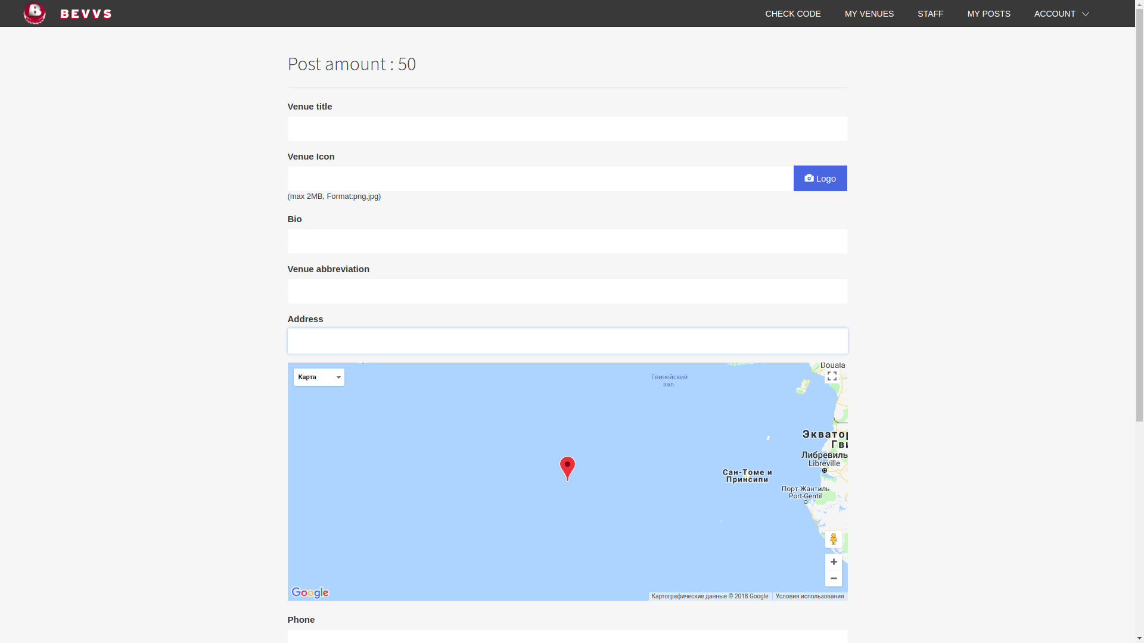Zoom in the map with plus
This screenshot has width=1144, height=643.
[x=834, y=561]
